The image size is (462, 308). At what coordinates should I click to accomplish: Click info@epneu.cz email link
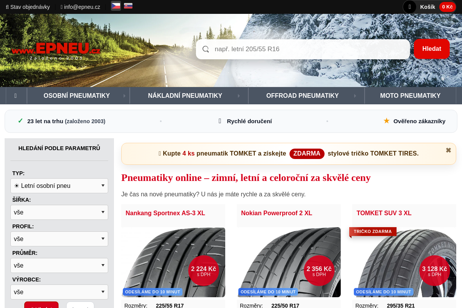click(x=80, y=7)
